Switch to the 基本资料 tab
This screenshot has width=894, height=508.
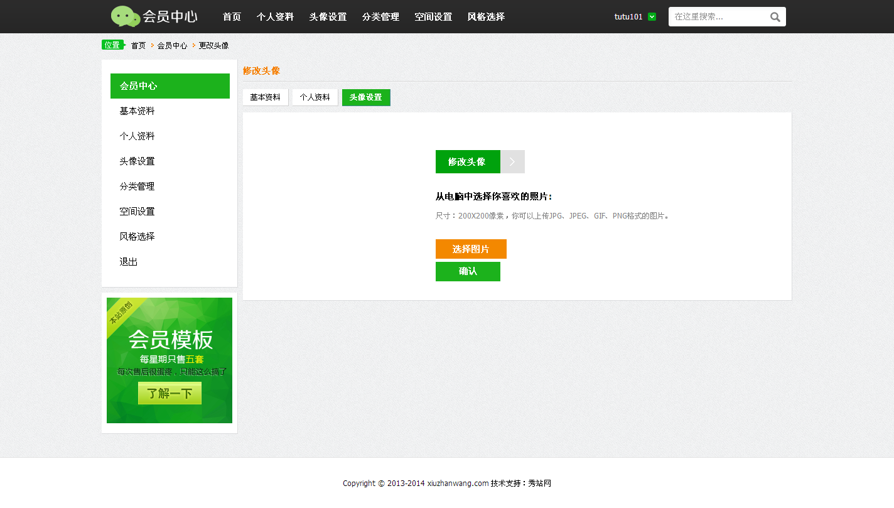click(265, 97)
